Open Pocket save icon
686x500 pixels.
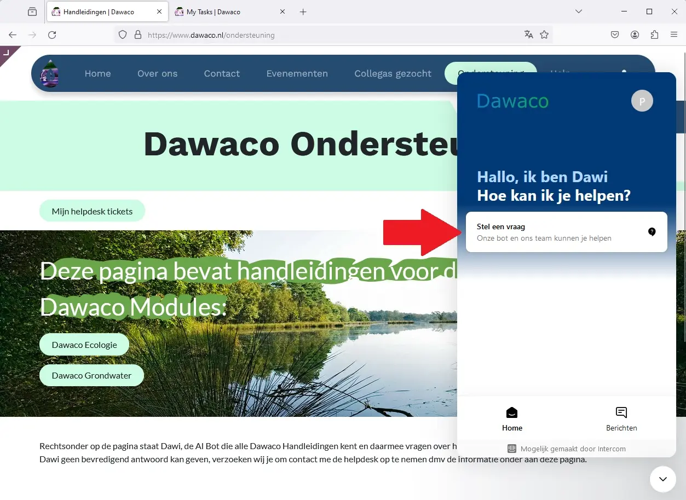pos(615,35)
